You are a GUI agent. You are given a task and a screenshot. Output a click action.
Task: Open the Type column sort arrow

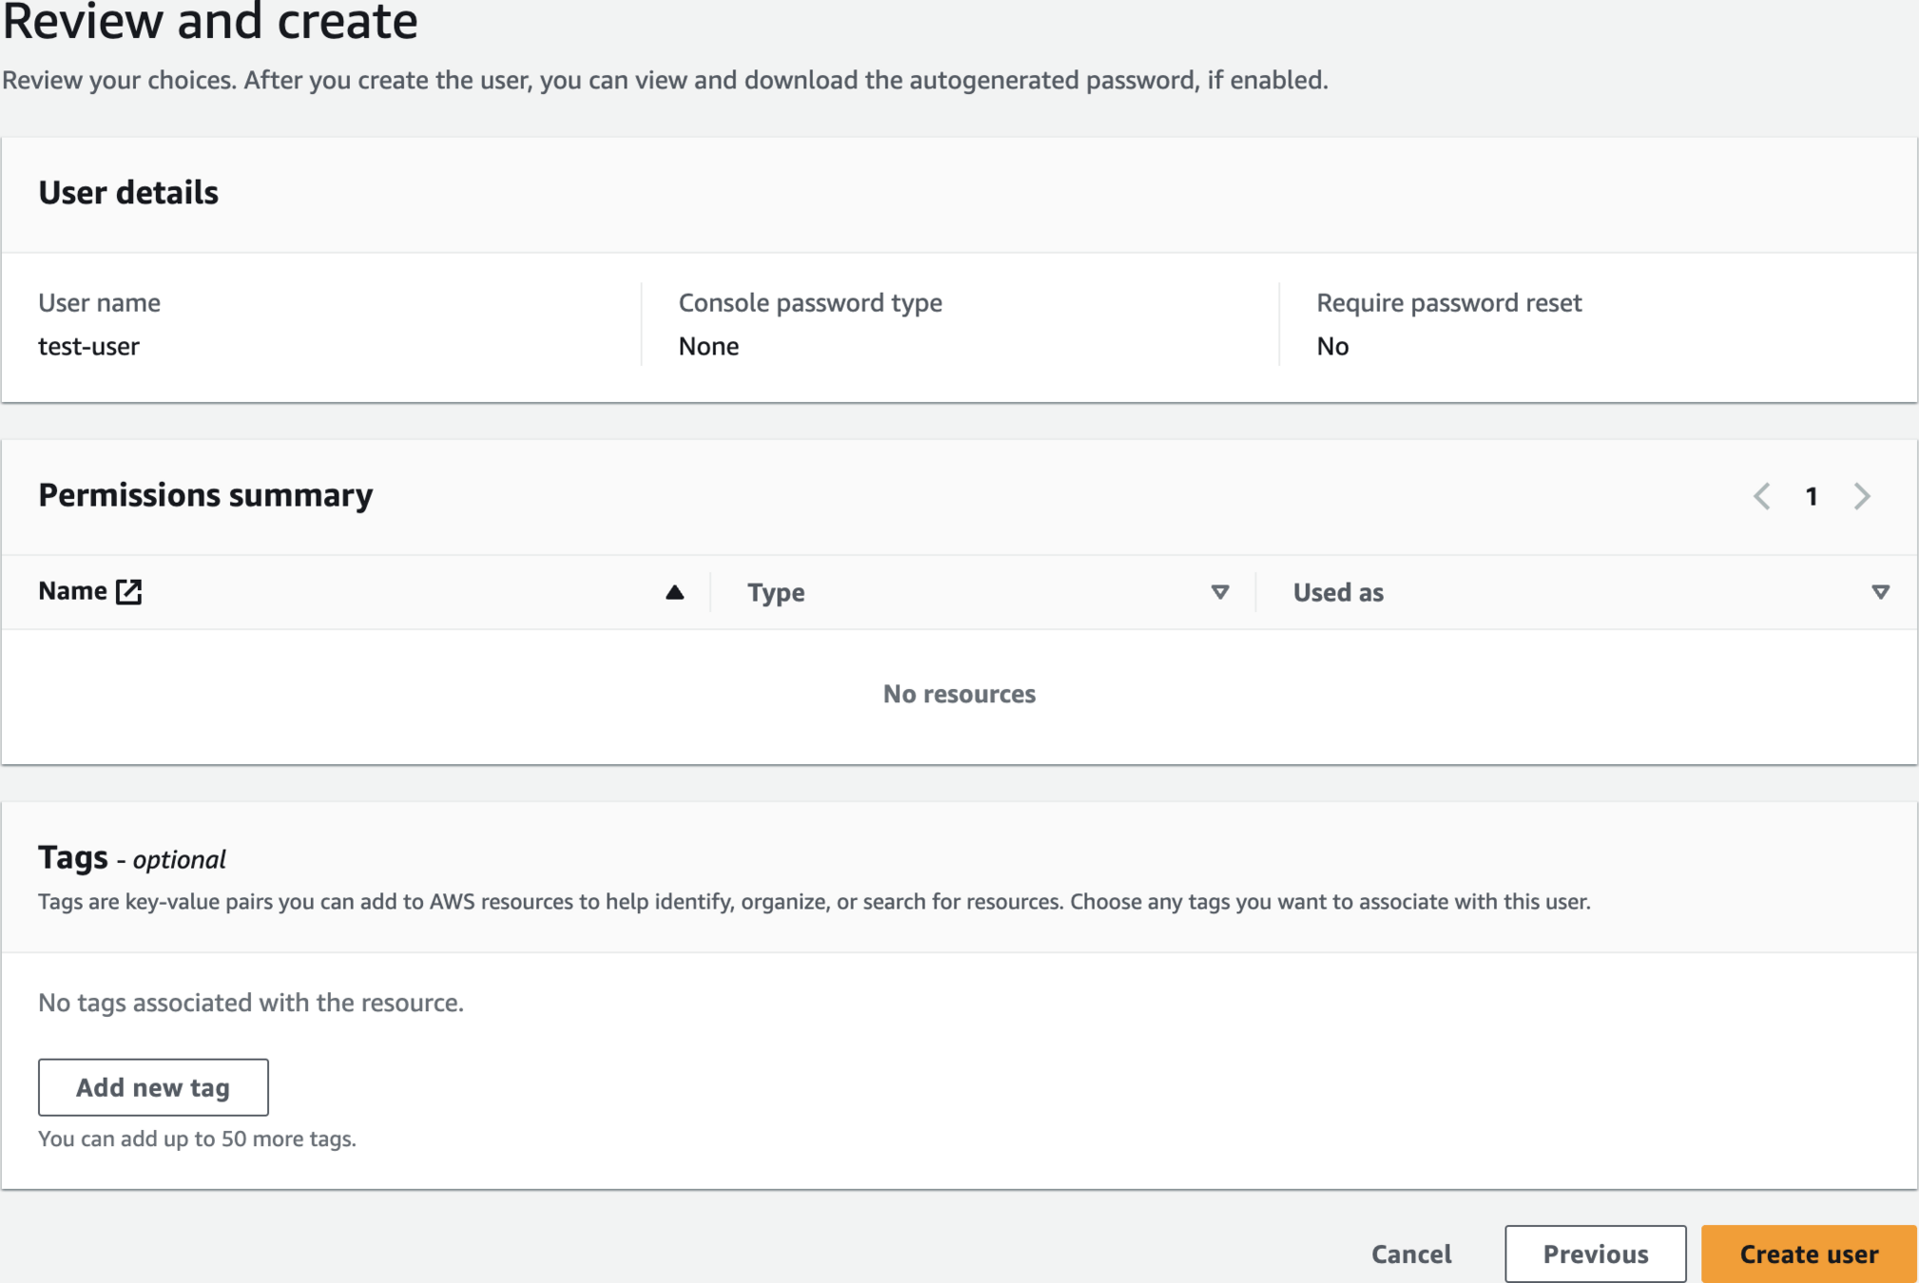1220,592
